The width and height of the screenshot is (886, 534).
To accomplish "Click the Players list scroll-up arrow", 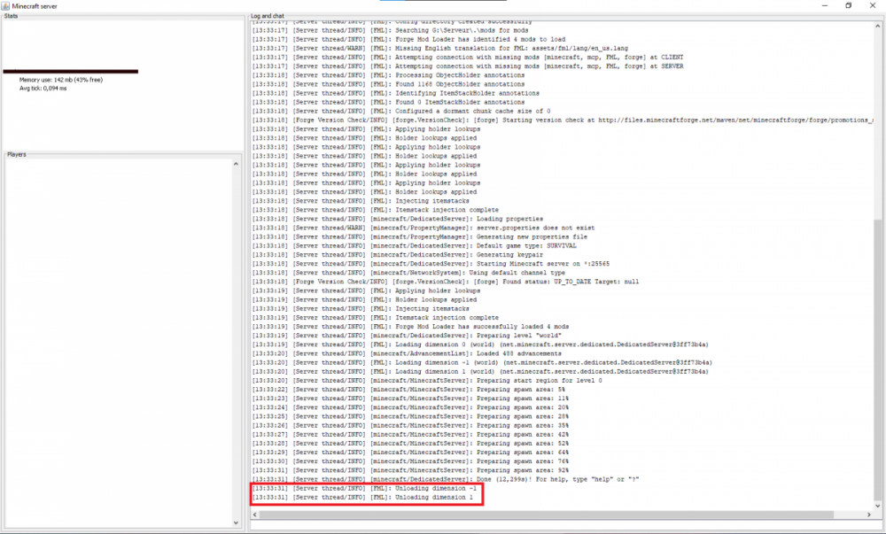I will tap(237, 164).
